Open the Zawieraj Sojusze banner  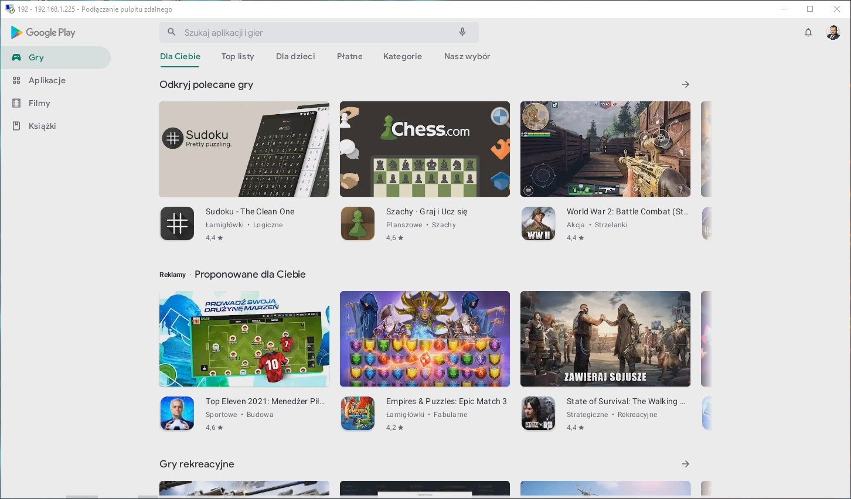(605, 339)
